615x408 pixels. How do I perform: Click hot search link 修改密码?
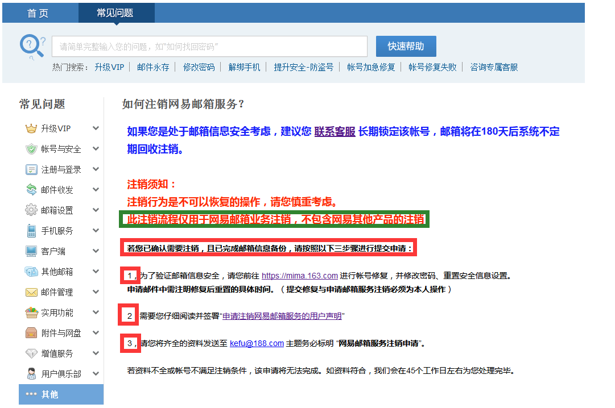(199, 68)
